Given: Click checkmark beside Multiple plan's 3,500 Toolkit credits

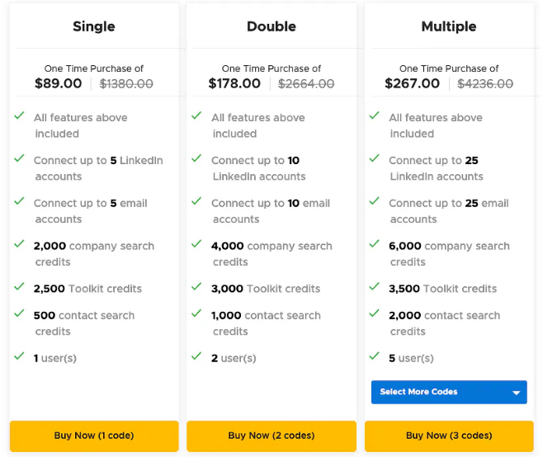Looking at the screenshot, I should coord(375,287).
